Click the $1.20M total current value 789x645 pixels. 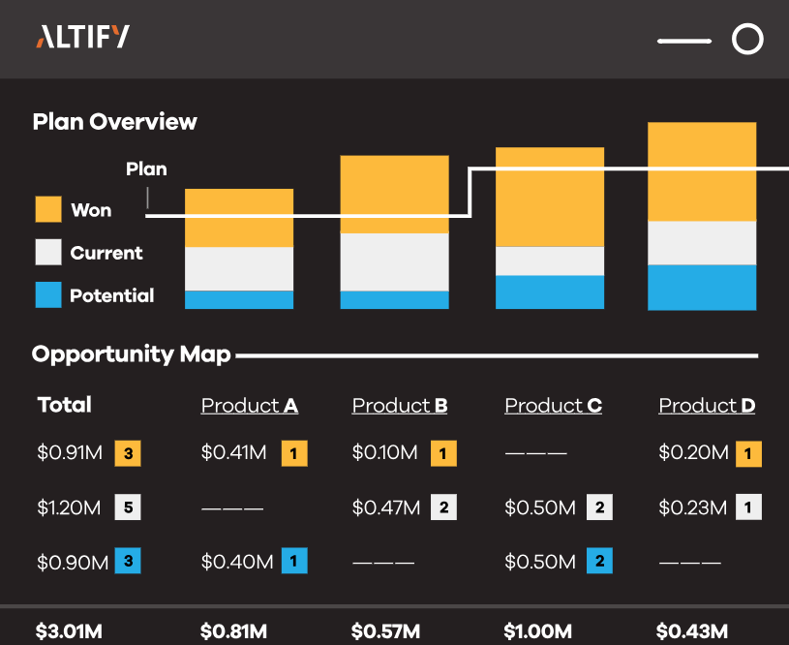[69, 507]
